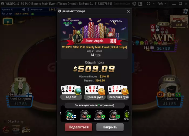Open the settings gear in title bar

134,3
